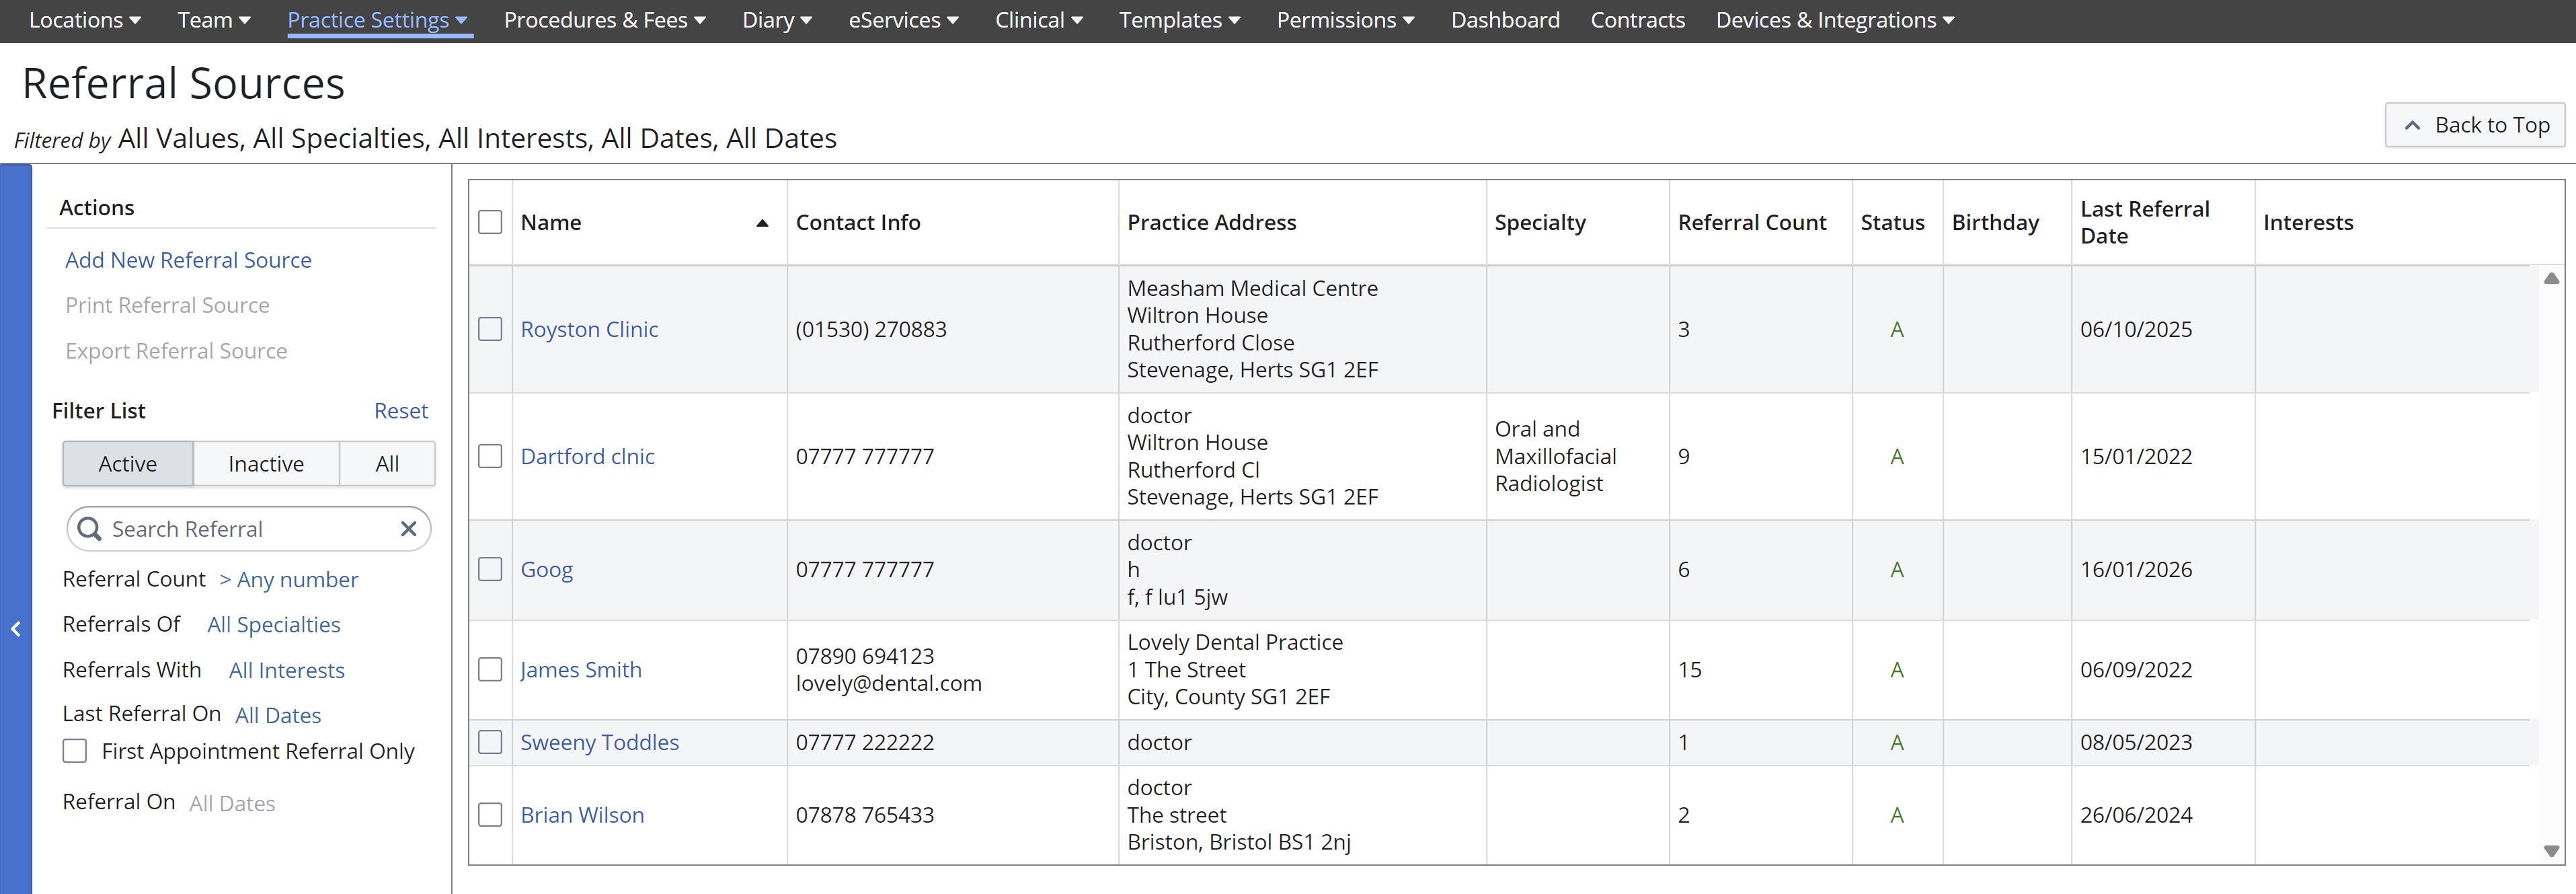Select the Royston Clinic row checkbox
This screenshot has width=2576, height=894.
coord(490,329)
